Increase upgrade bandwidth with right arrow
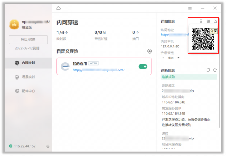 pyautogui.click(x=179, y=58)
